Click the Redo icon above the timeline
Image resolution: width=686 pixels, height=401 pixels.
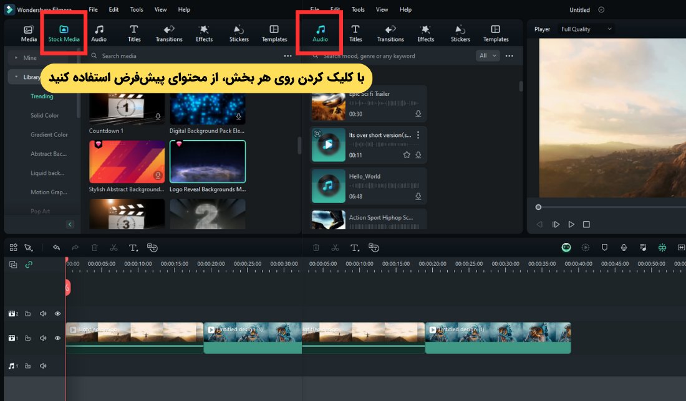coord(75,247)
